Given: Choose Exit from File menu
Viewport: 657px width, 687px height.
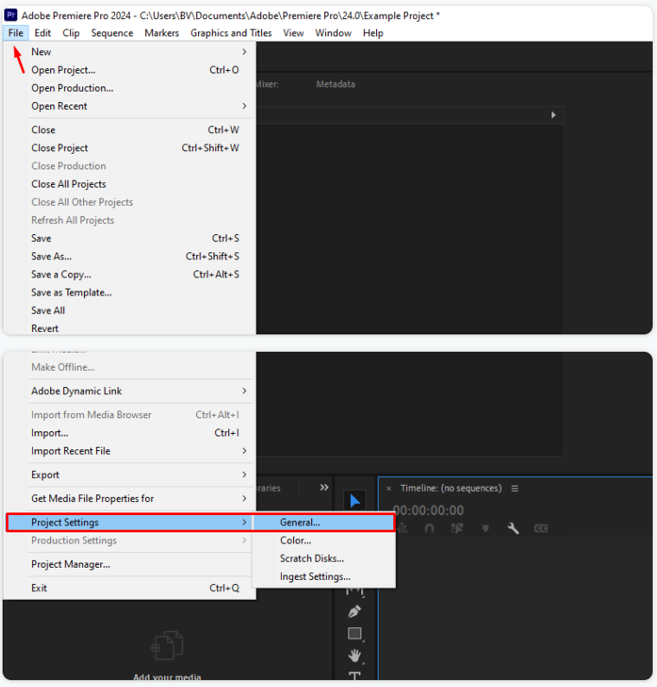Looking at the screenshot, I should 130,588.
